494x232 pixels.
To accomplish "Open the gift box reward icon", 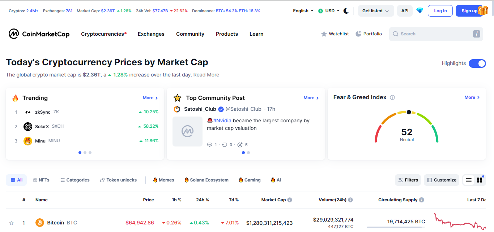I will coord(483,10).
